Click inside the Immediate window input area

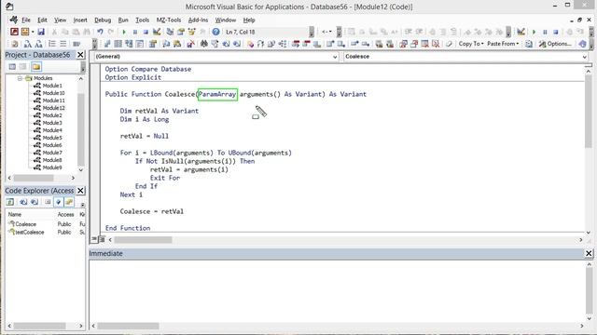[x=337, y=290]
